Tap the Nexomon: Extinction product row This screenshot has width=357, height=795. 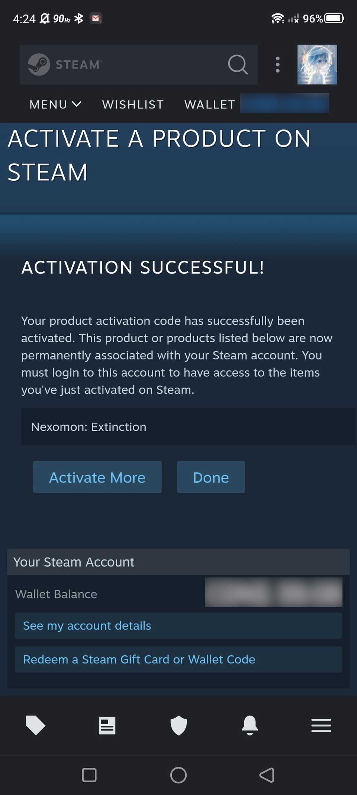[x=188, y=427]
